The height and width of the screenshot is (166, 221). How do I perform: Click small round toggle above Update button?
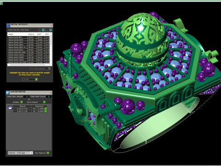[x=29, y=100]
